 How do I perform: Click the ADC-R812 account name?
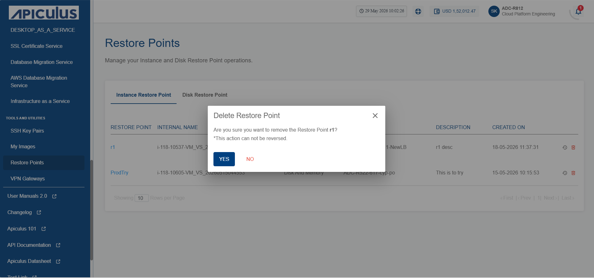pos(512,8)
